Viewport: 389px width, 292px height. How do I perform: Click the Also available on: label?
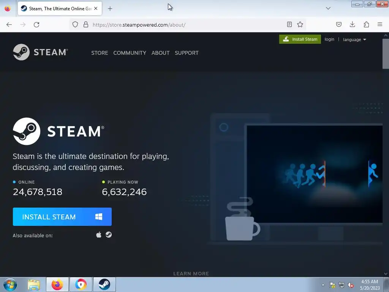[x=33, y=235]
